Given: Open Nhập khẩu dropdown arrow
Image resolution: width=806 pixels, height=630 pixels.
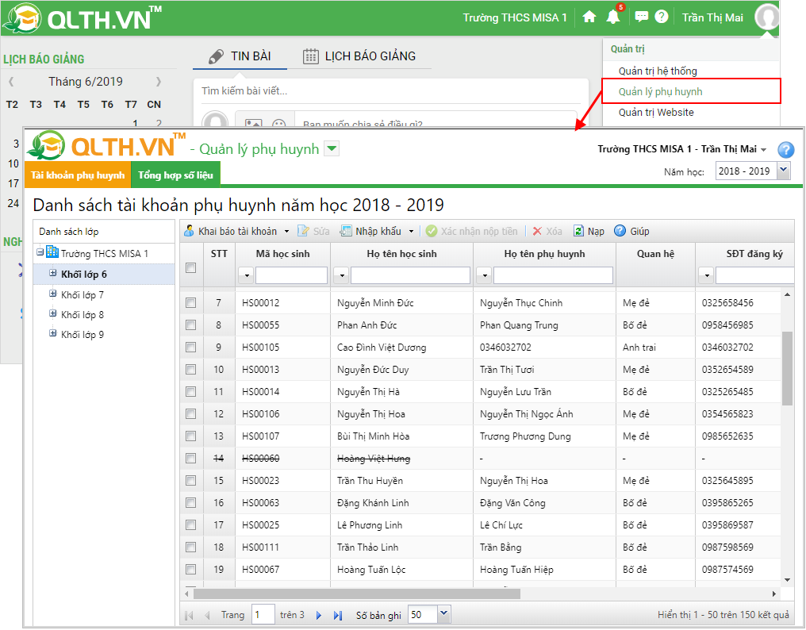Looking at the screenshot, I should [411, 232].
